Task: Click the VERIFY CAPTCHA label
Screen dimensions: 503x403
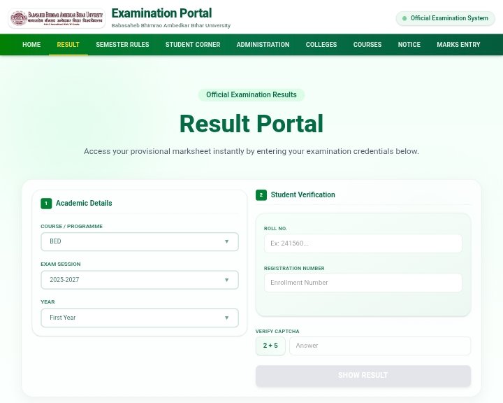Action: (x=277, y=332)
